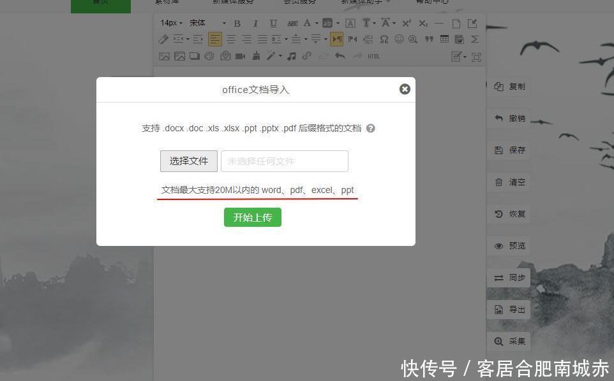
Task: Apply italic formatting
Action: coord(255,23)
